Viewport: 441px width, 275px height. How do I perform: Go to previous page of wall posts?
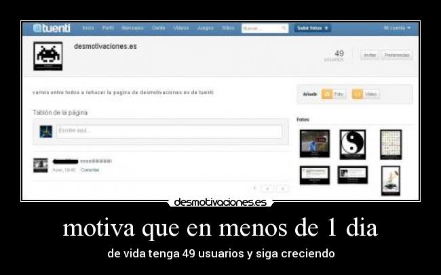coord(267,188)
